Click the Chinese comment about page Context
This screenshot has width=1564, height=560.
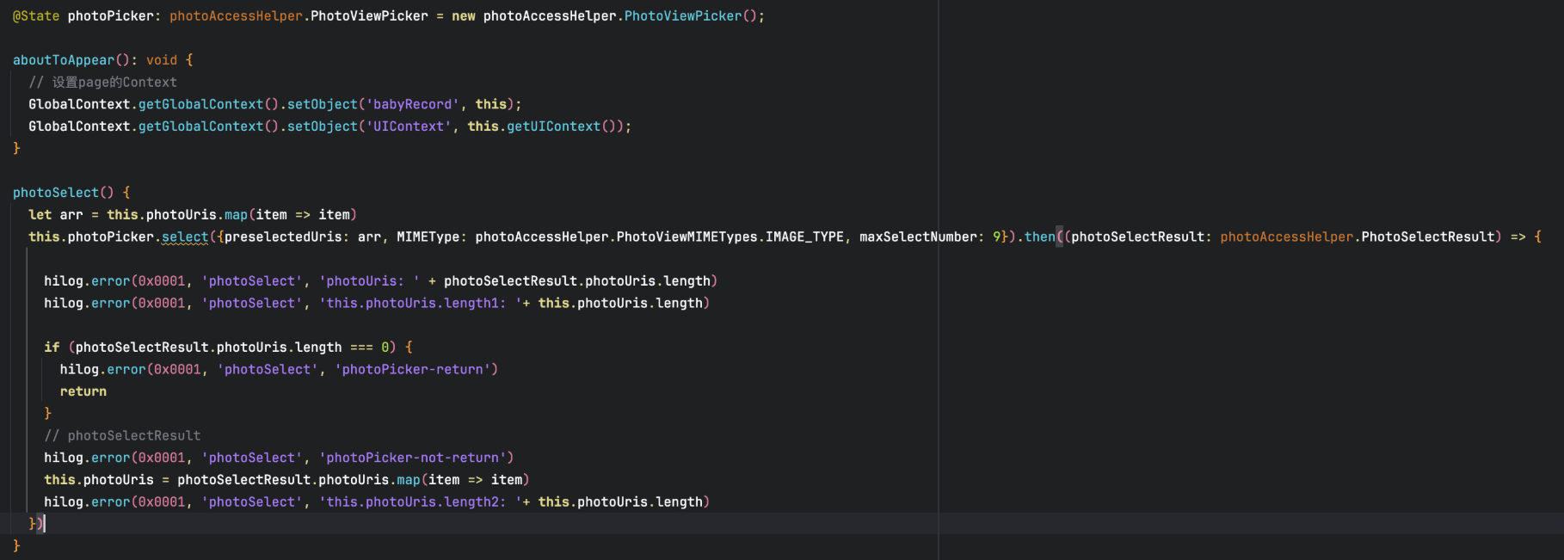coord(114,83)
